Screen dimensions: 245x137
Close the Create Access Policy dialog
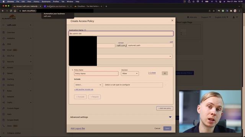172,21
